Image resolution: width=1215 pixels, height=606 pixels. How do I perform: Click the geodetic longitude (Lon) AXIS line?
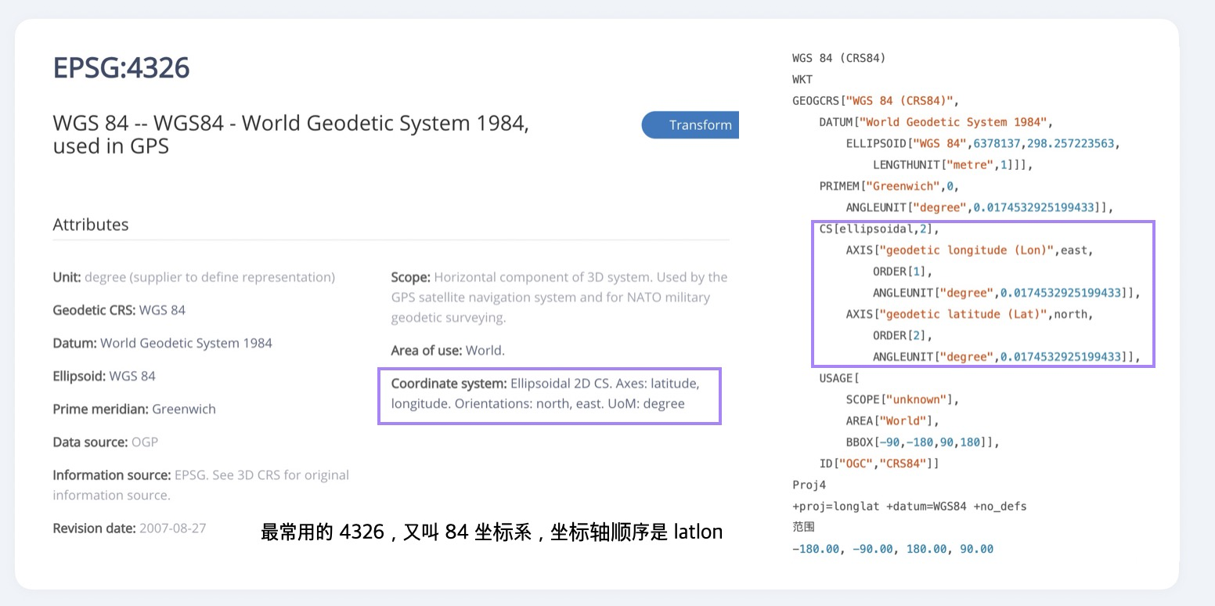click(x=969, y=251)
